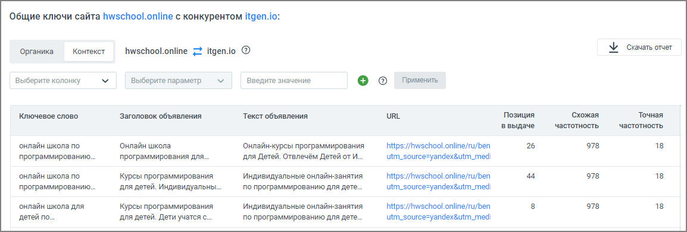Switch to the Органика tab
This screenshot has width=687, height=232.
[37, 52]
